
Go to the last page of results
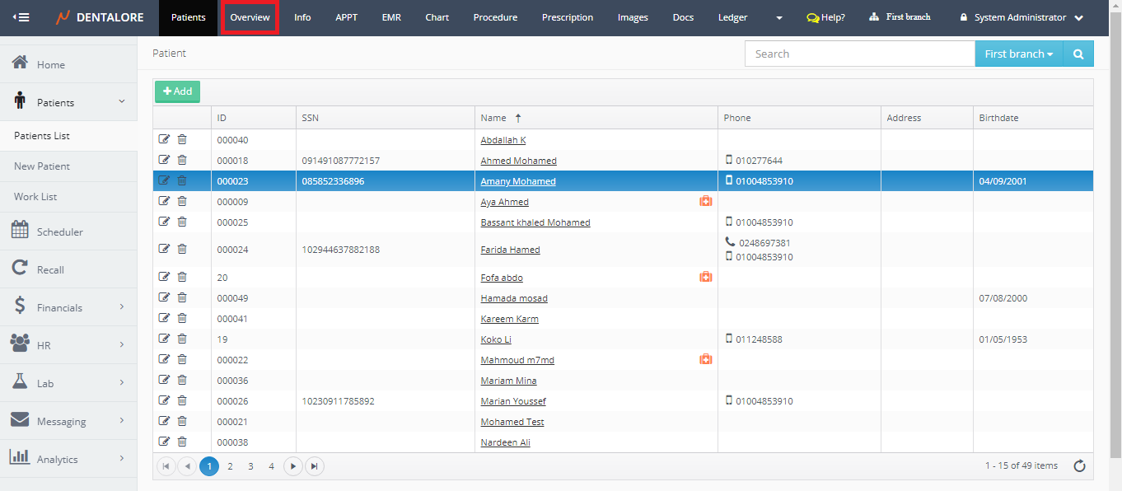click(x=314, y=466)
